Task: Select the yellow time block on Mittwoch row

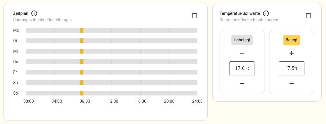Action: tap(82, 51)
